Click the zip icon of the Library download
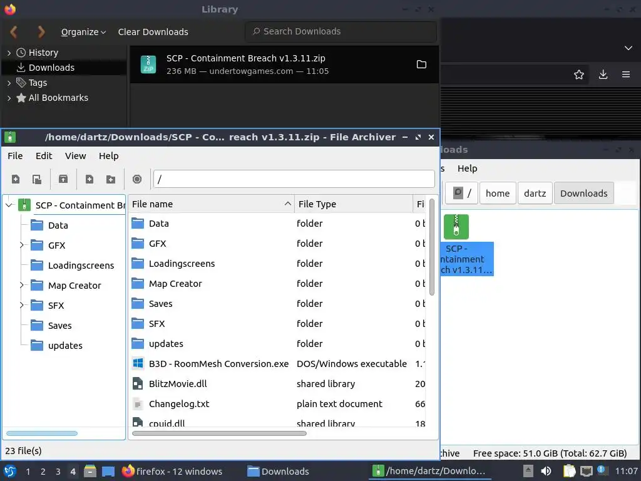The image size is (641, 481). (148, 65)
